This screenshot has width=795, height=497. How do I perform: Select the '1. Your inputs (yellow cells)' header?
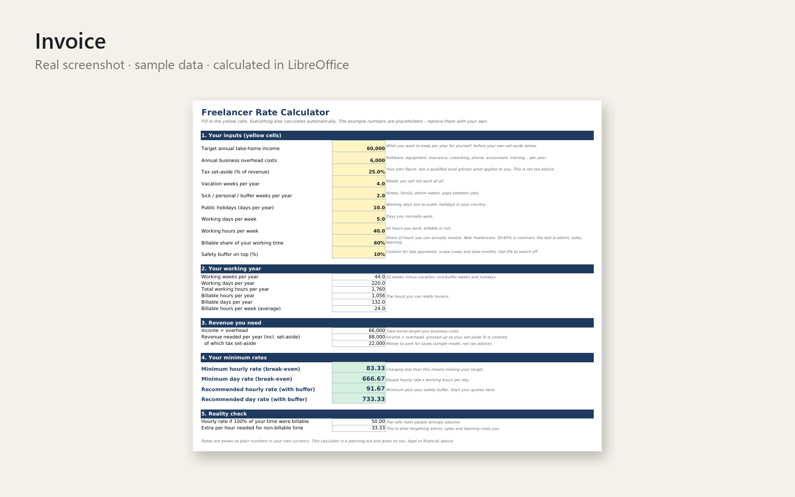(x=397, y=135)
